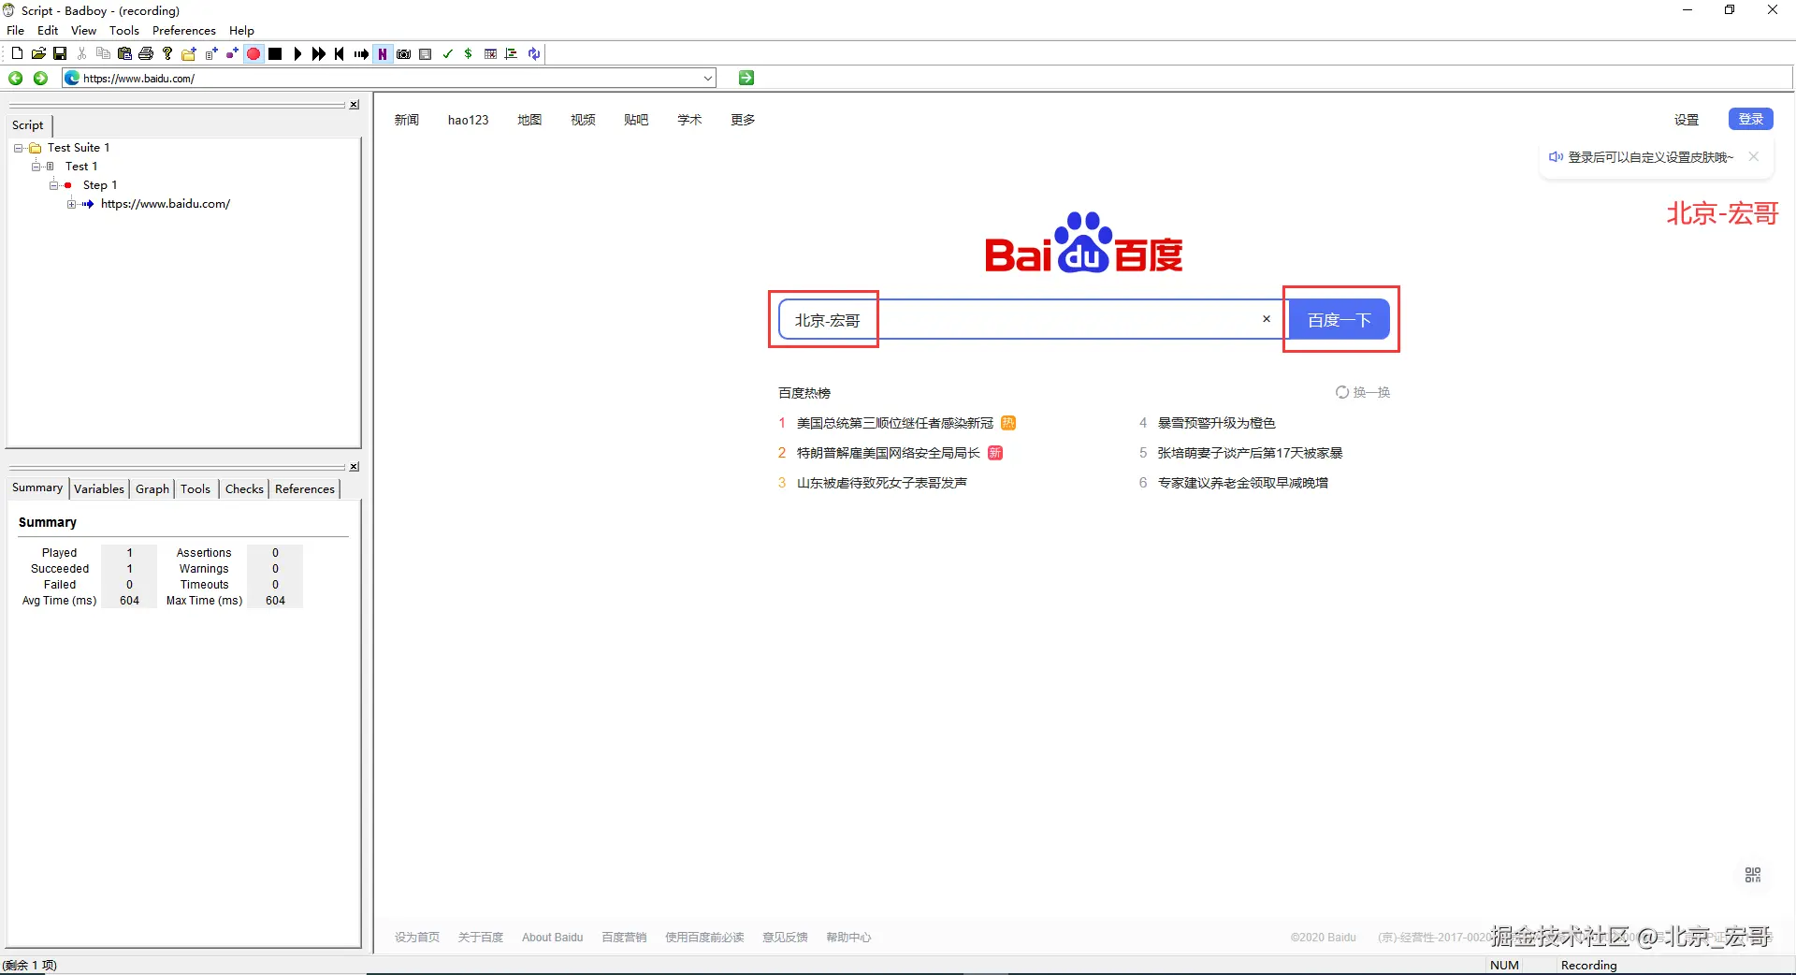Collapse the Test Suite 1 tree node
This screenshot has height=975, width=1796.
click(18, 148)
